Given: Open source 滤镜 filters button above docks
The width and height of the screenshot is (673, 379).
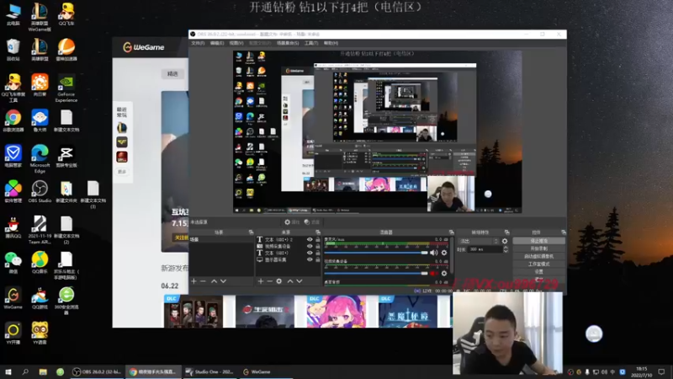Looking at the screenshot, I should pos(312,222).
